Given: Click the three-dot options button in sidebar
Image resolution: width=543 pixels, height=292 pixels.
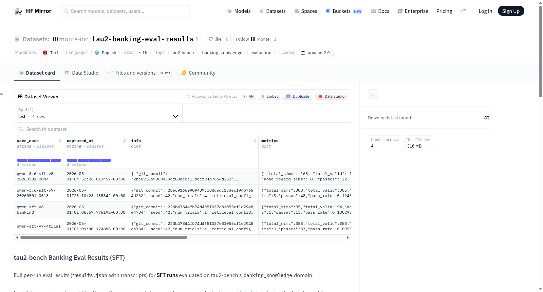Looking at the screenshot, I should tap(373, 94).
